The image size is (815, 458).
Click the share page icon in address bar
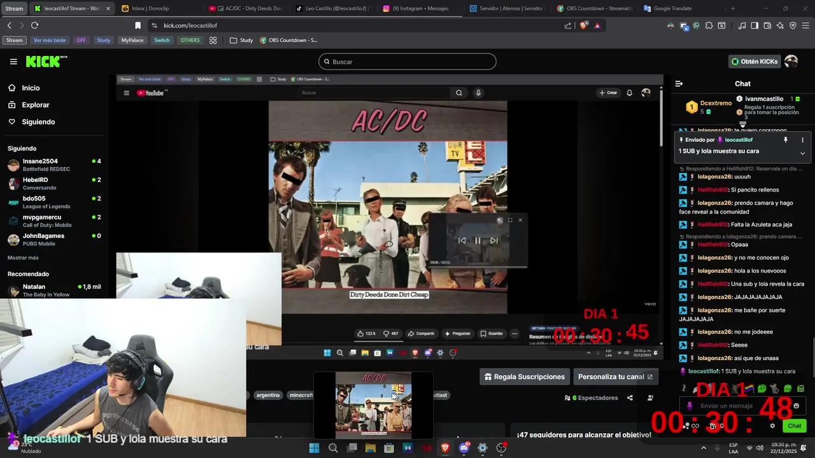pos(568,25)
